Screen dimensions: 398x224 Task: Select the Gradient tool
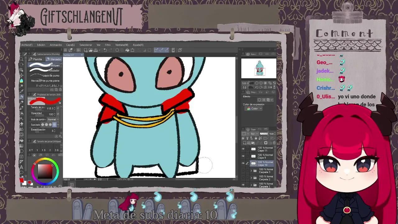tap(21, 146)
